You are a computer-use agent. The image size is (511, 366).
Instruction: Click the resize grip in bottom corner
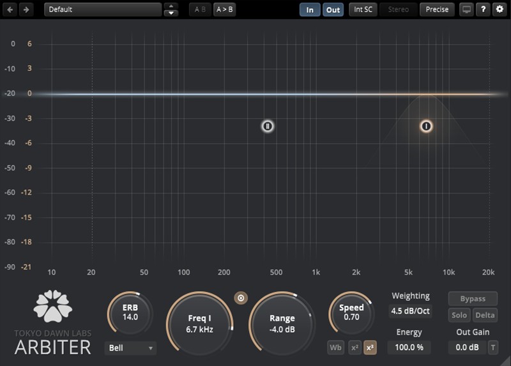(x=506, y=361)
